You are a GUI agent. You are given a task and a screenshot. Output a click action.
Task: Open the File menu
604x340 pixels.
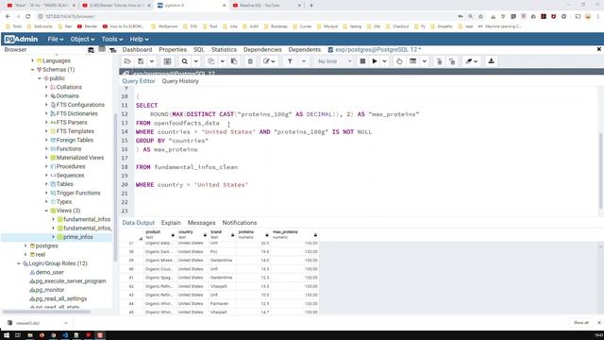click(x=56, y=40)
